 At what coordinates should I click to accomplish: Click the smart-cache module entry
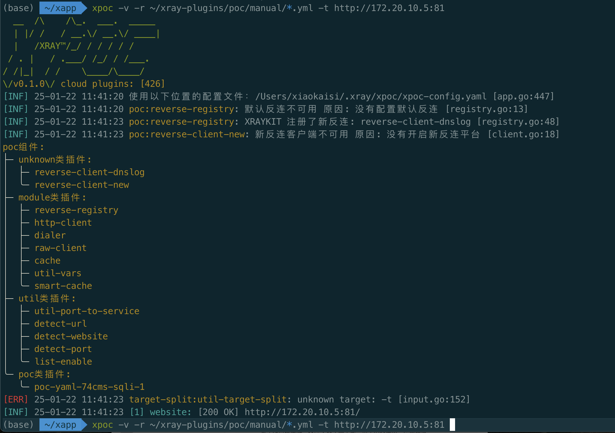click(63, 286)
